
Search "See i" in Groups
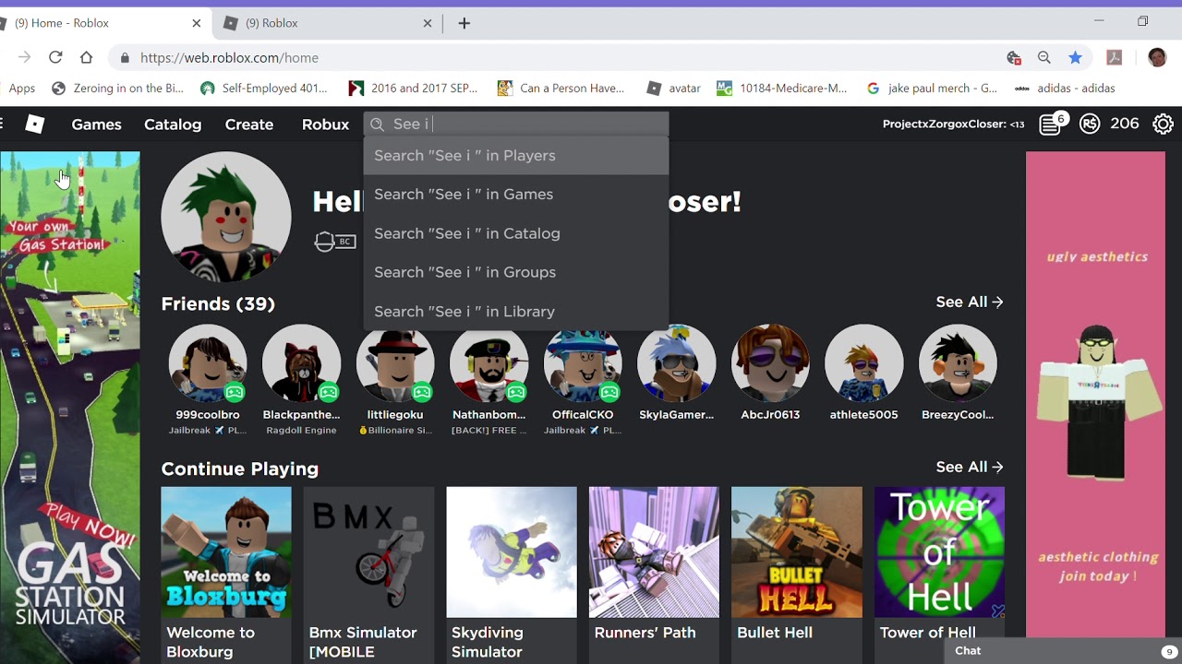(x=516, y=272)
